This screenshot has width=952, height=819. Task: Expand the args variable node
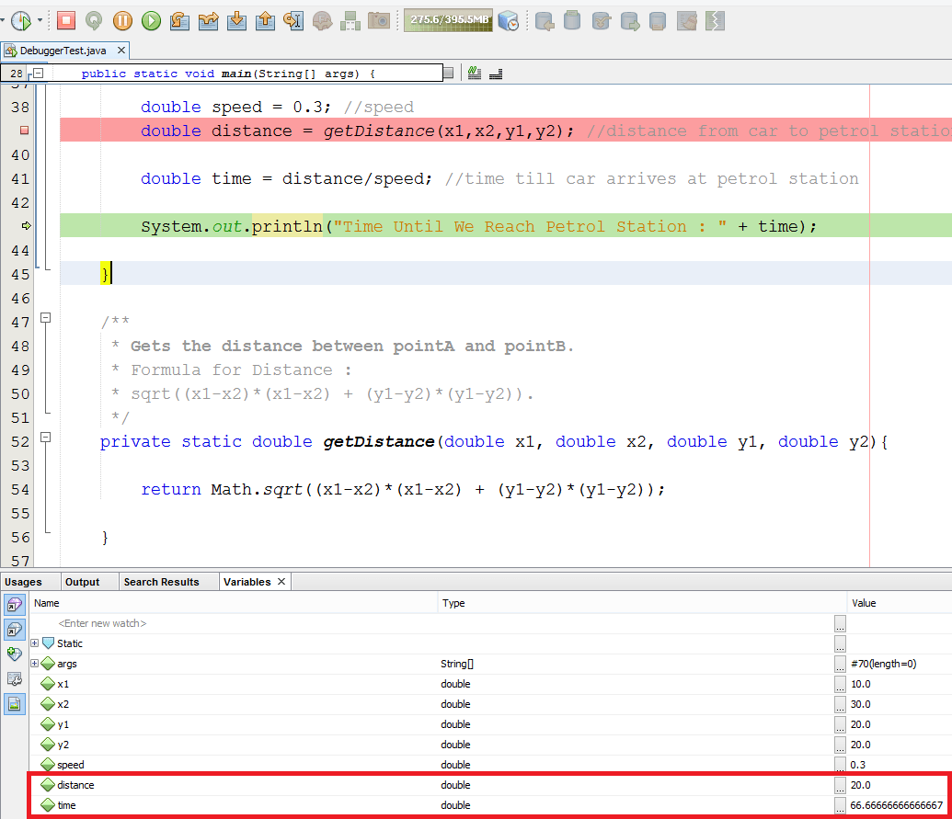[35, 664]
